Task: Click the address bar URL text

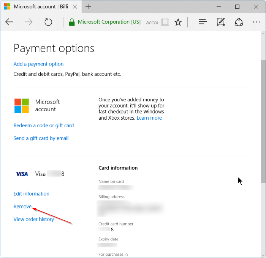Action: (x=152, y=22)
